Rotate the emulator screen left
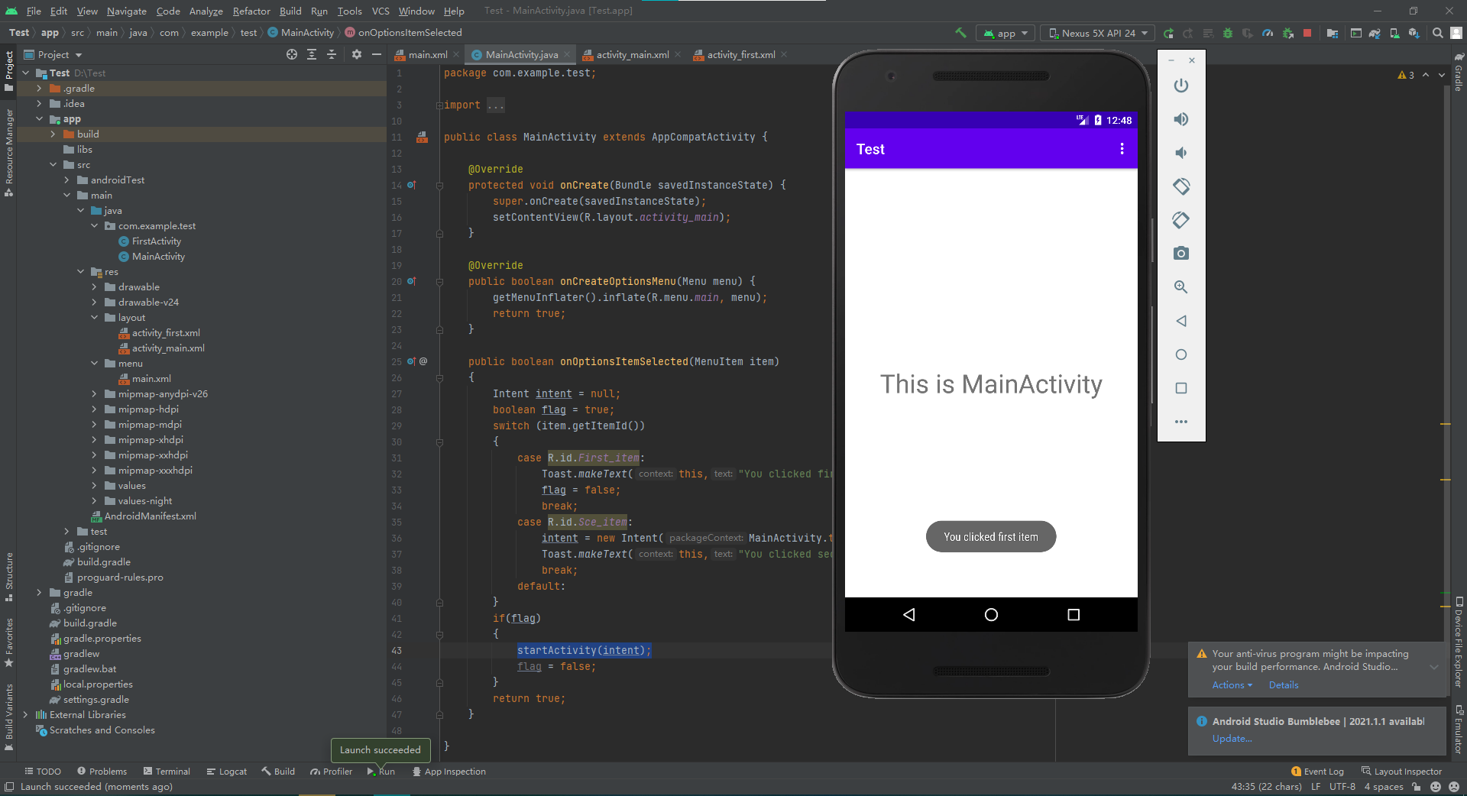1467x796 pixels. [x=1181, y=186]
